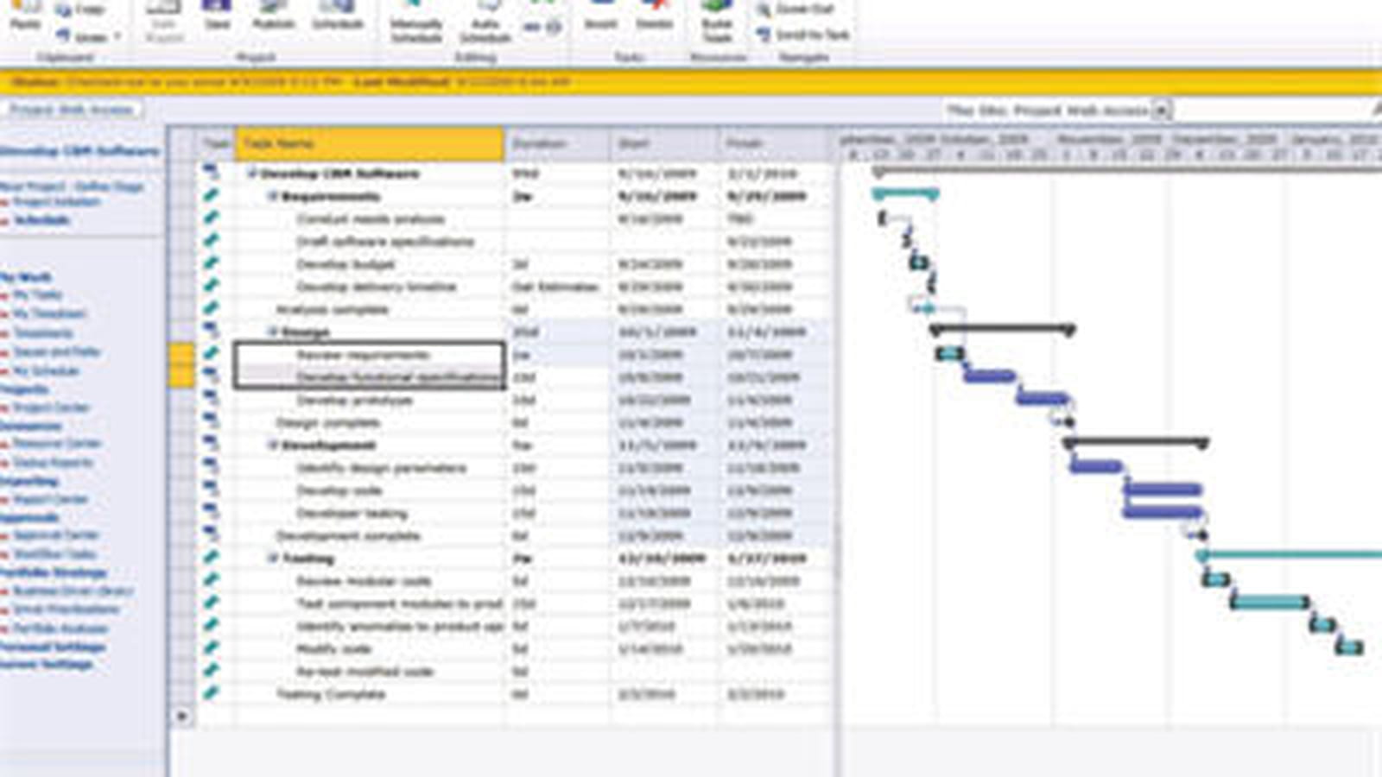Click the Duration column header
This screenshot has width=1382, height=777.
click(559, 144)
